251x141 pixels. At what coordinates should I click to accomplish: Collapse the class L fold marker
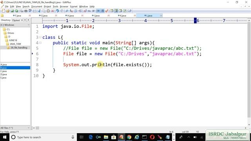point(40,38)
